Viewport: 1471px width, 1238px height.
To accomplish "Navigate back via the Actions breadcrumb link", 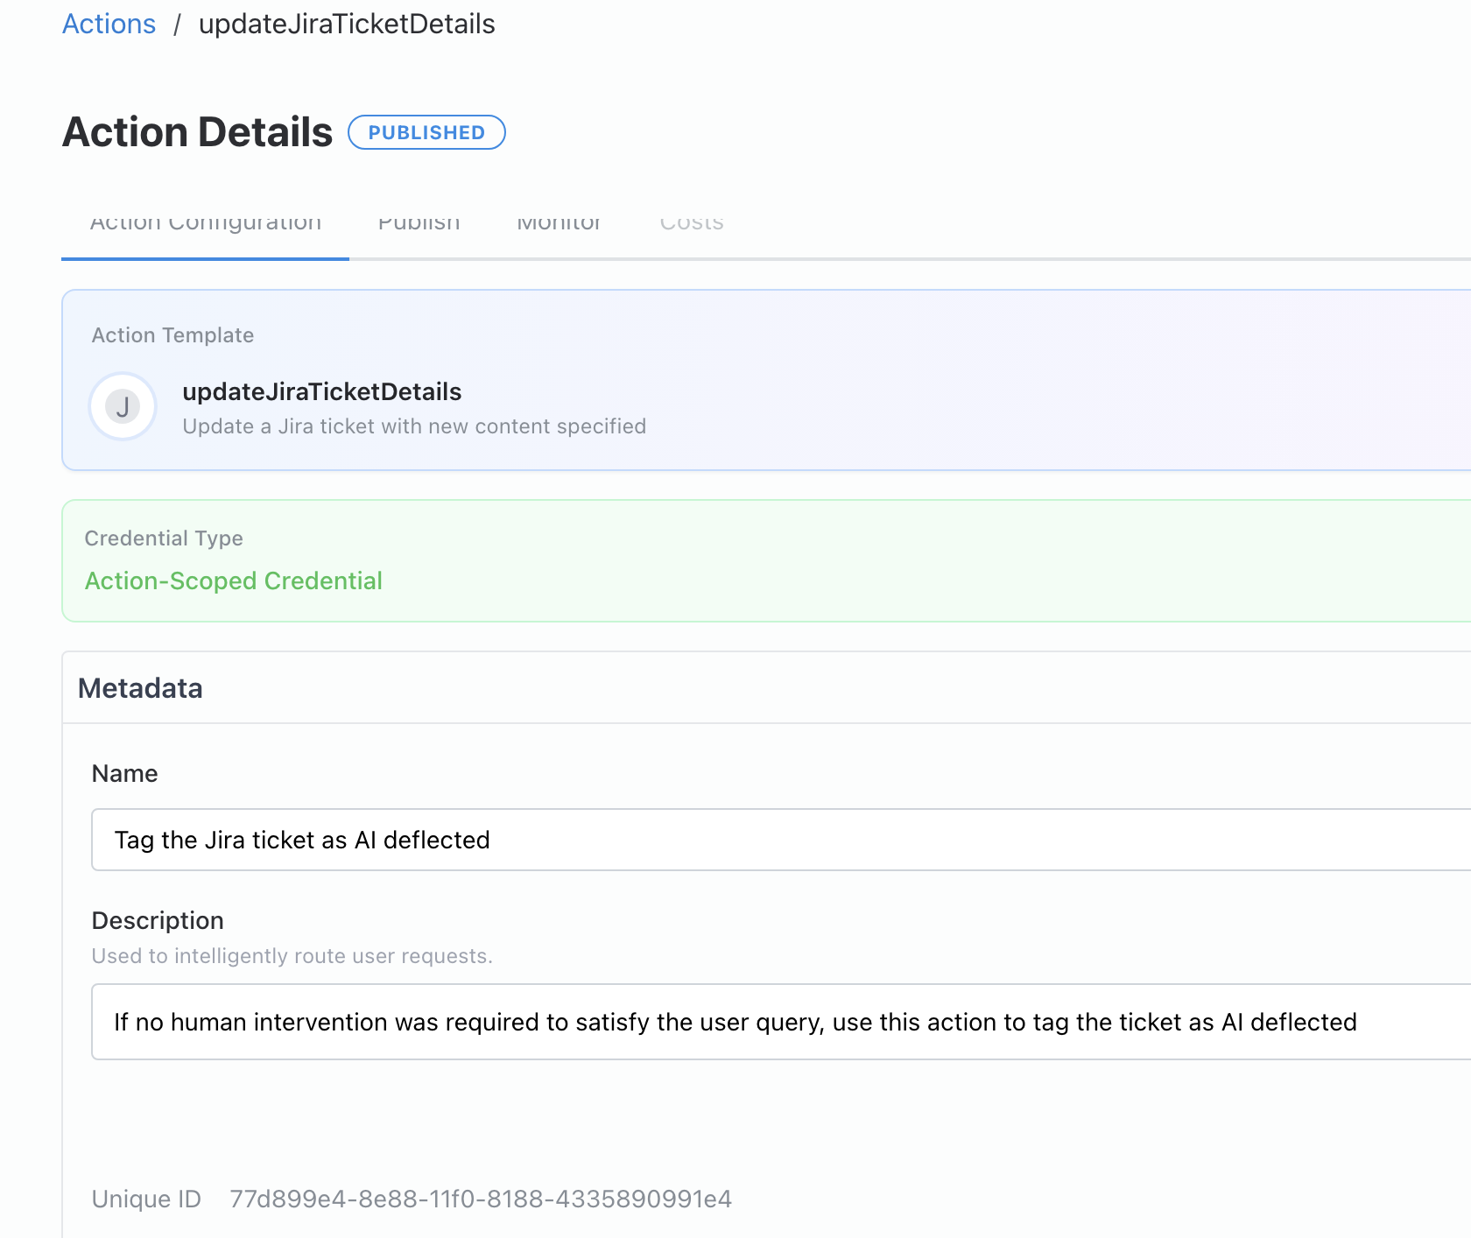I will click(x=108, y=24).
